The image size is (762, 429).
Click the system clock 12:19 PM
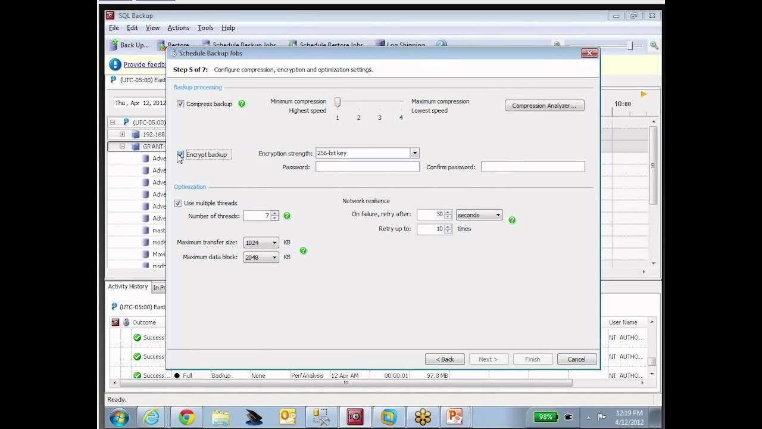pyautogui.click(x=630, y=412)
